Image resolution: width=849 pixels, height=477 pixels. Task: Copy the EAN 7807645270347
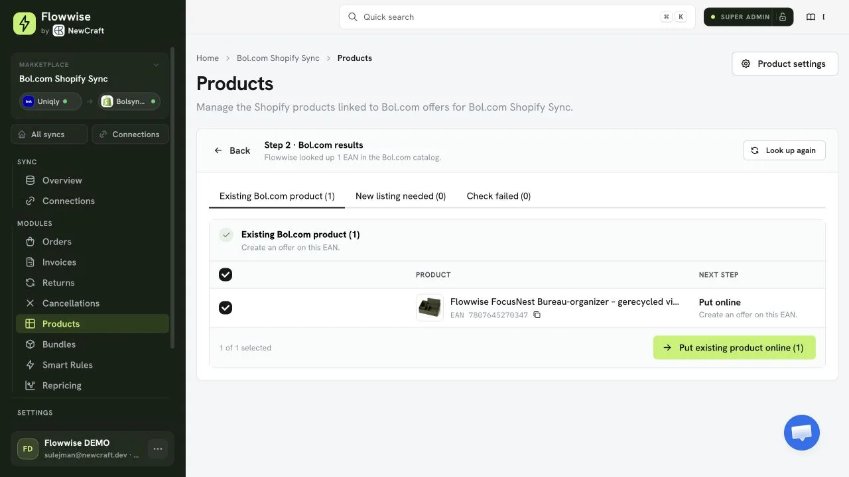[537, 315]
